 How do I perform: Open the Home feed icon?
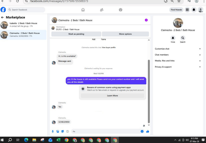click(x=83, y=10)
